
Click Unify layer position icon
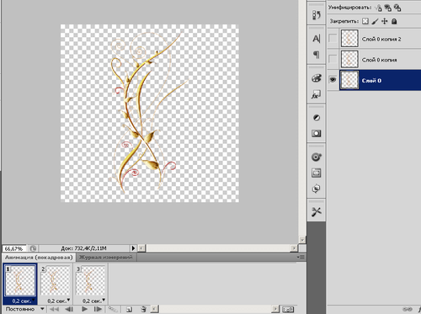point(378,8)
